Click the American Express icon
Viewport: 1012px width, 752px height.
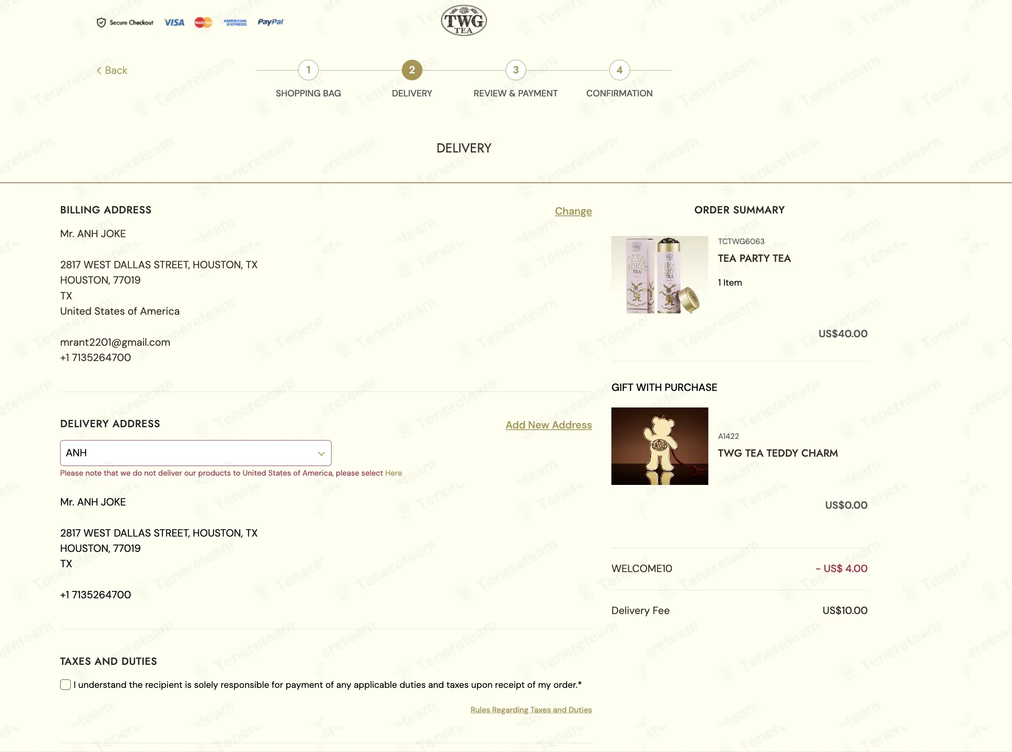click(x=235, y=22)
